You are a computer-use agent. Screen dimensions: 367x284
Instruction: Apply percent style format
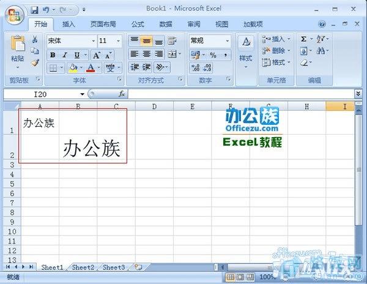(x=213, y=55)
